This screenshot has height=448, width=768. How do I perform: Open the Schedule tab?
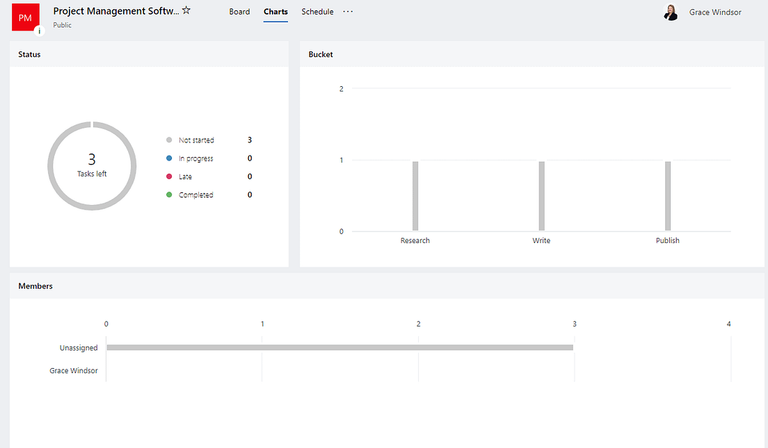coord(317,12)
